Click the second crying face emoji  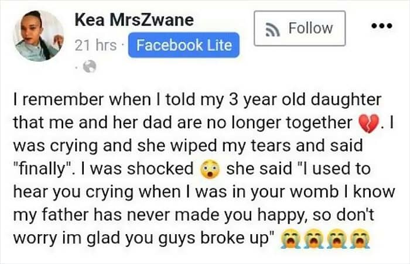(x=313, y=238)
